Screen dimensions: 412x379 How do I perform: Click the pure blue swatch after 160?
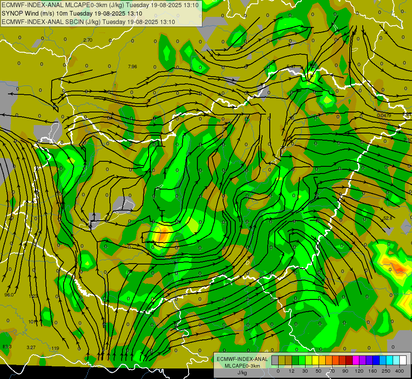point(376,360)
